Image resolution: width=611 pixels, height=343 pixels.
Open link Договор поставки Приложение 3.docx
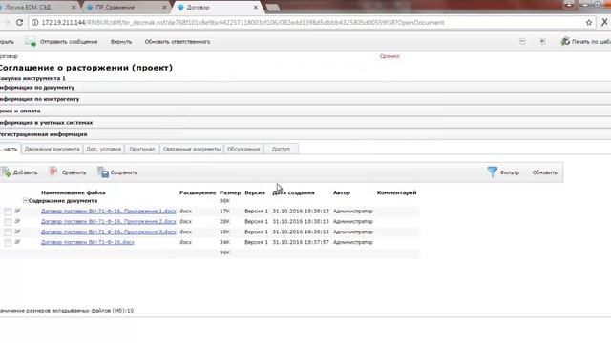tap(108, 232)
